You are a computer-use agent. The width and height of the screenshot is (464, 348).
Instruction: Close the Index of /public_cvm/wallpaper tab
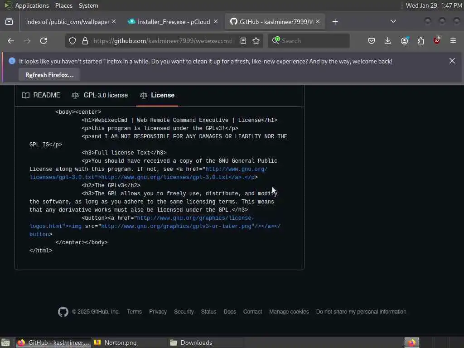coord(114,22)
